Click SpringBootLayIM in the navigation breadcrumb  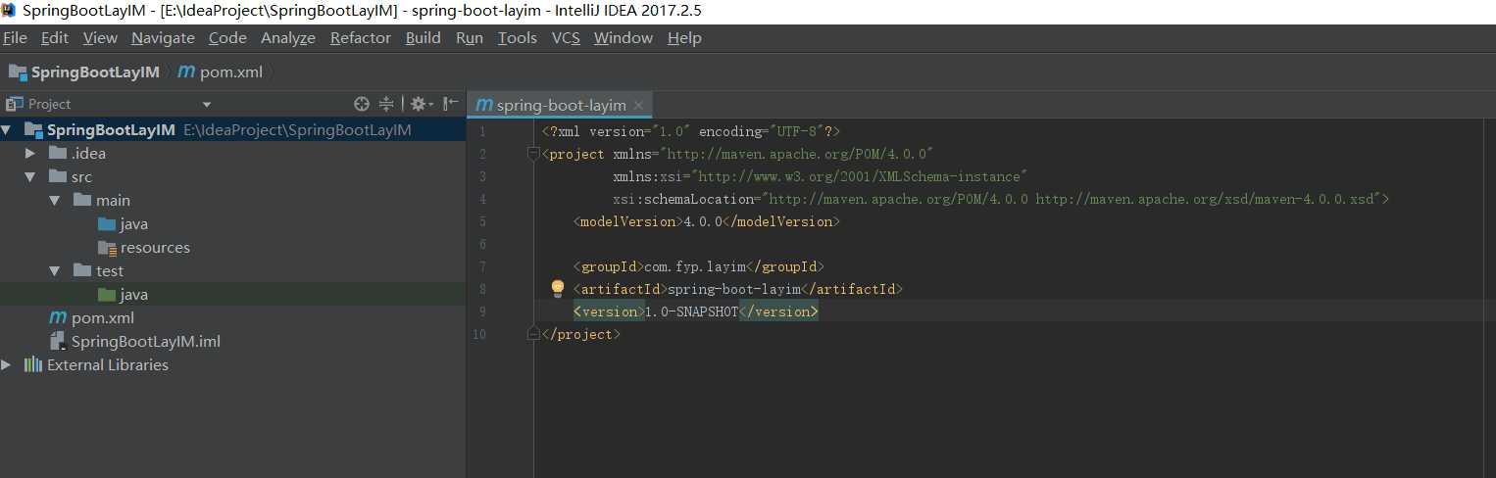pyautogui.click(x=95, y=72)
